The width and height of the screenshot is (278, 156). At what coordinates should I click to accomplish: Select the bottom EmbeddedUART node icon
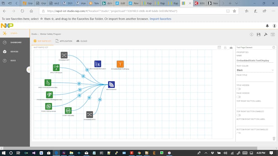click(x=89, y=115)
